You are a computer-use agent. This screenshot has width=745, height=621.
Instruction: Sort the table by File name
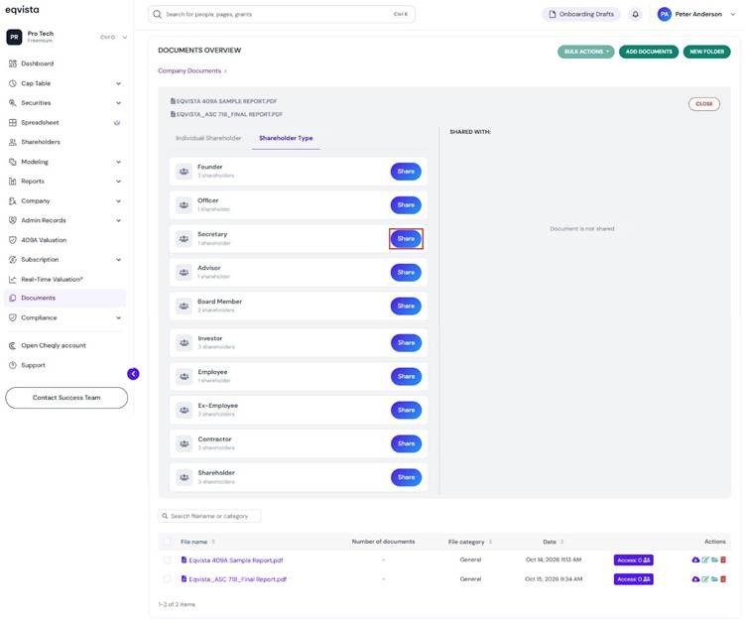197,542
